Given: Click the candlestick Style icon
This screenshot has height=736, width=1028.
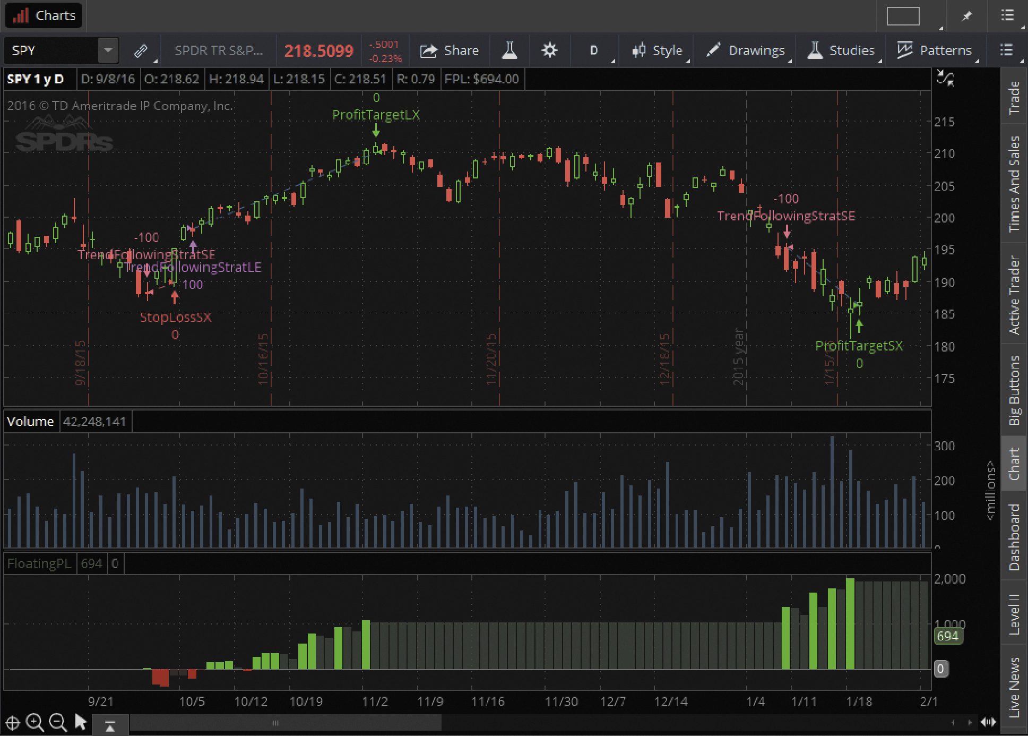Looking at the screenshot, I should 638,50.
